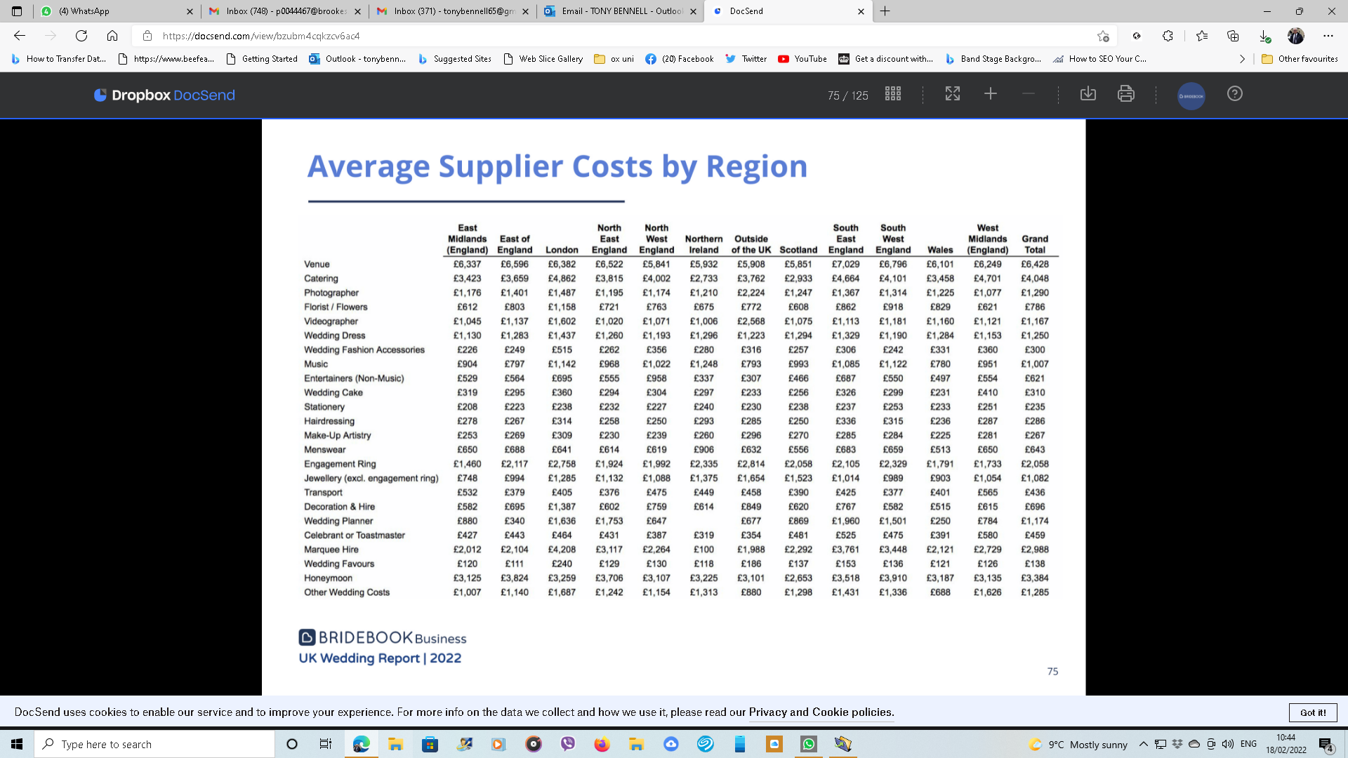Open Firefox from the Windows taskbar
Viewport: 1348px width, 758px height.
pos(602,745)
